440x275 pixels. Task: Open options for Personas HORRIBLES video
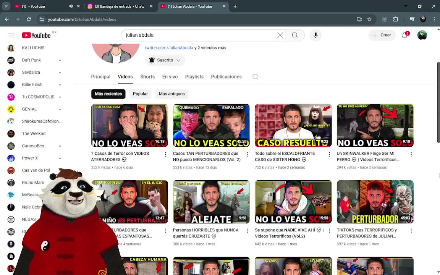(x=247, y=231)
